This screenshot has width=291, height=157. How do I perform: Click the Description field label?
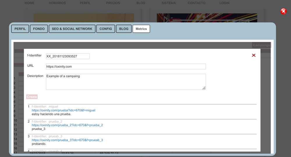click(35, 76)
